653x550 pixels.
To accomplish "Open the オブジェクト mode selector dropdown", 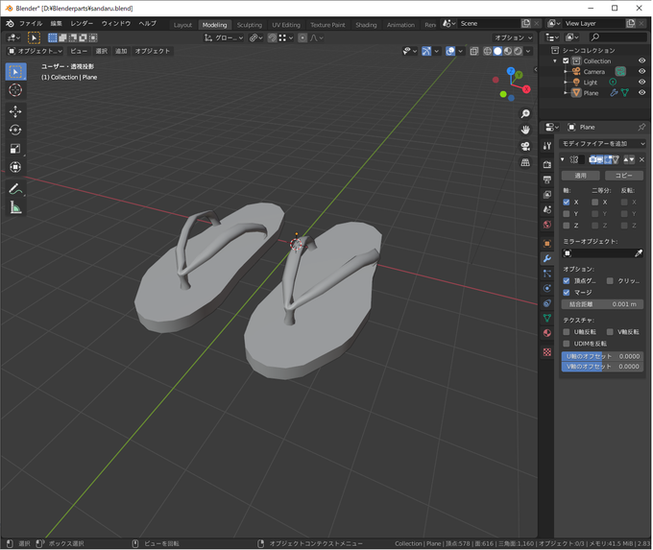I will pyautogui.click(x=35, y=51).
